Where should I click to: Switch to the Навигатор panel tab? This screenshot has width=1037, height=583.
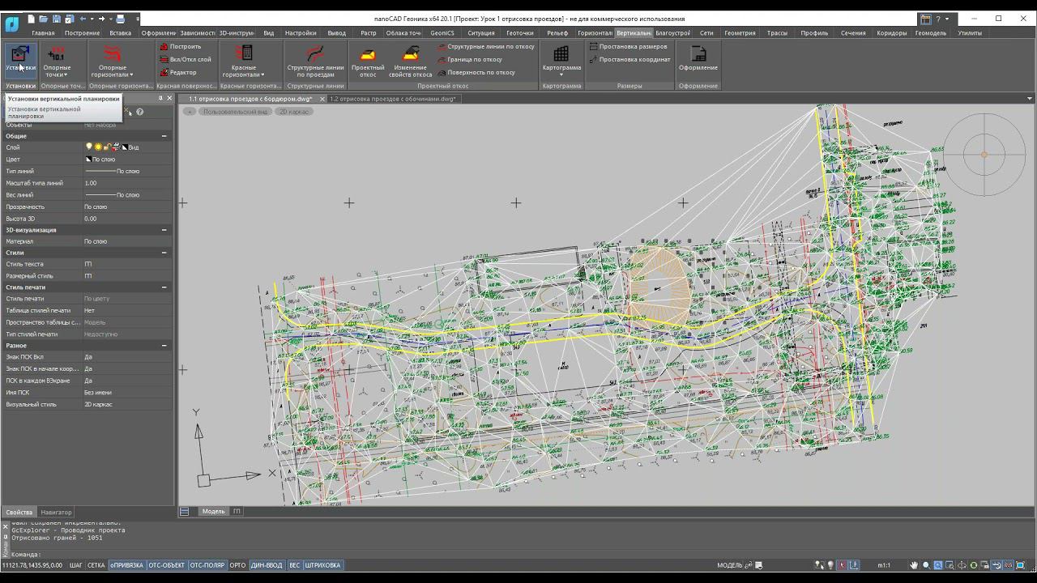point(56,512)
